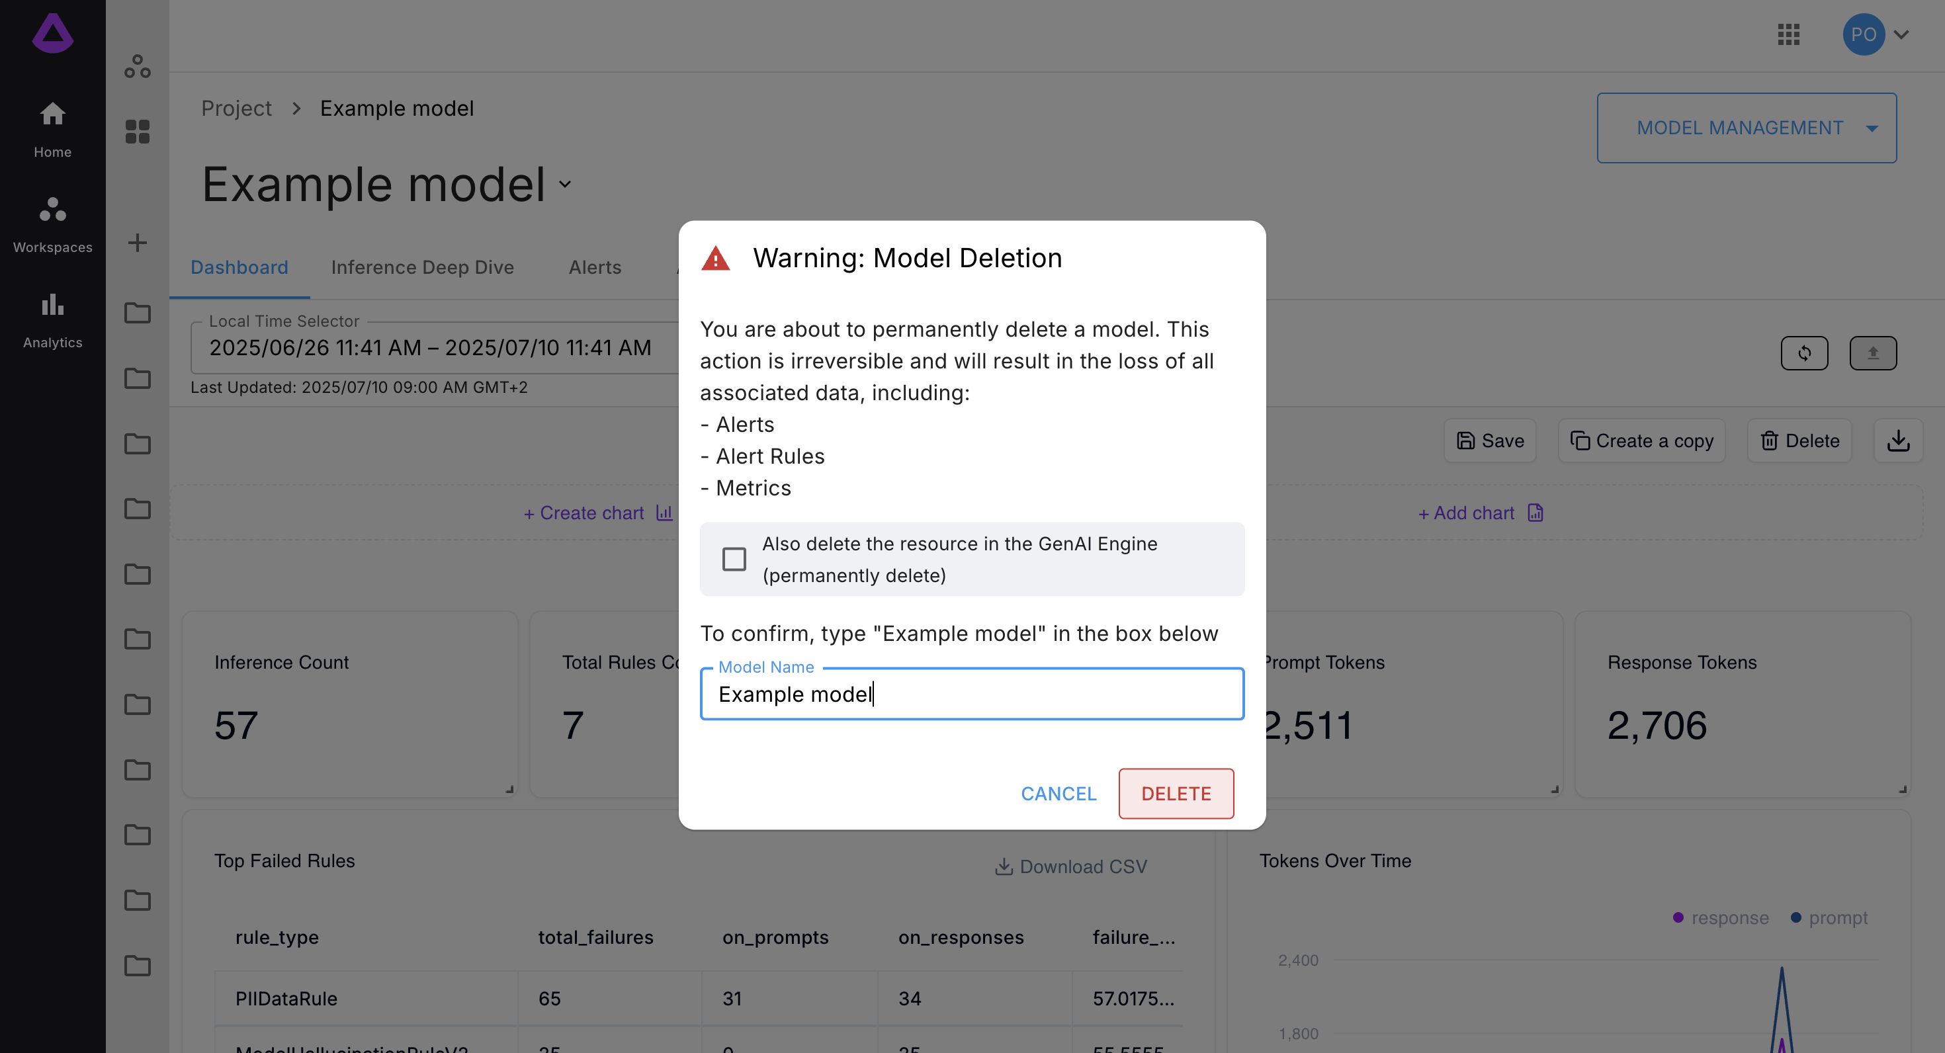
Task: Click Response Tokens card resize handle
Action: pos(1903,790)
